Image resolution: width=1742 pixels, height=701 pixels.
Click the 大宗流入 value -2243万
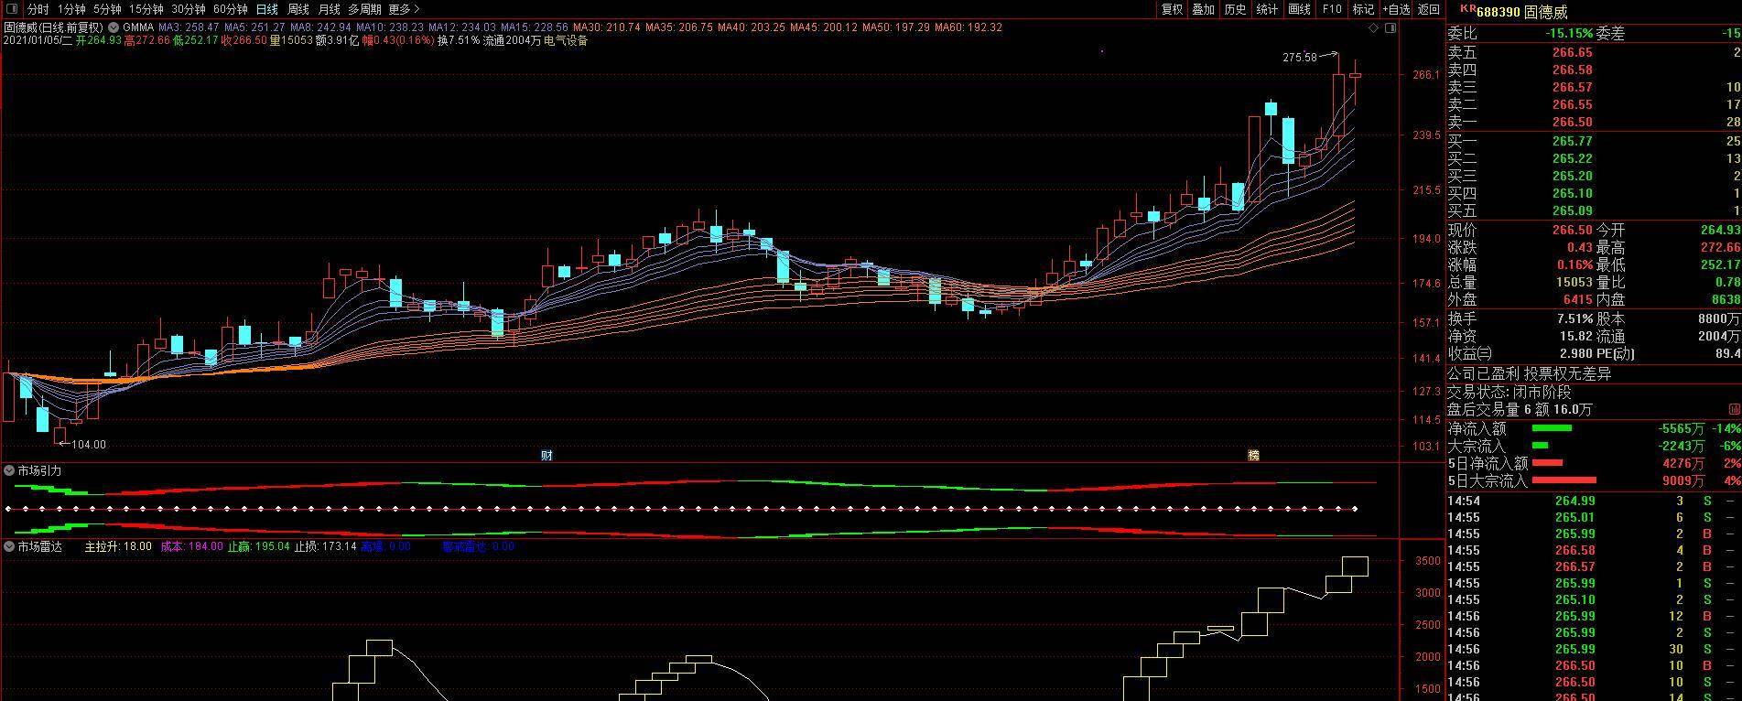point(1682,446)
